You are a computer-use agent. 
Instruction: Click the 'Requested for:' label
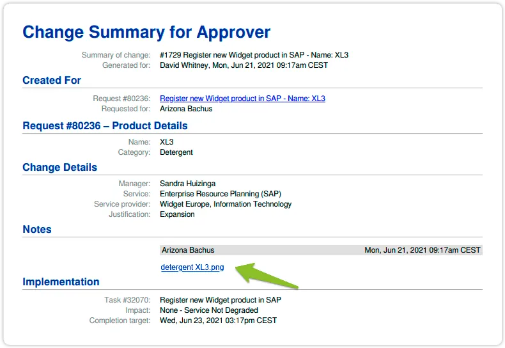pos(126,109)
